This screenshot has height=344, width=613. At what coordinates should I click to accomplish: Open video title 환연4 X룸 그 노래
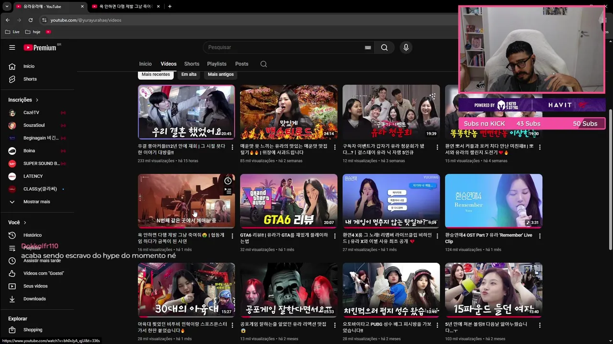tap(387, 238)
